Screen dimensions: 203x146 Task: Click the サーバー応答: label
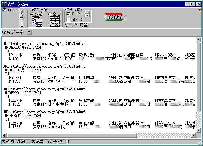pos(77,25)
